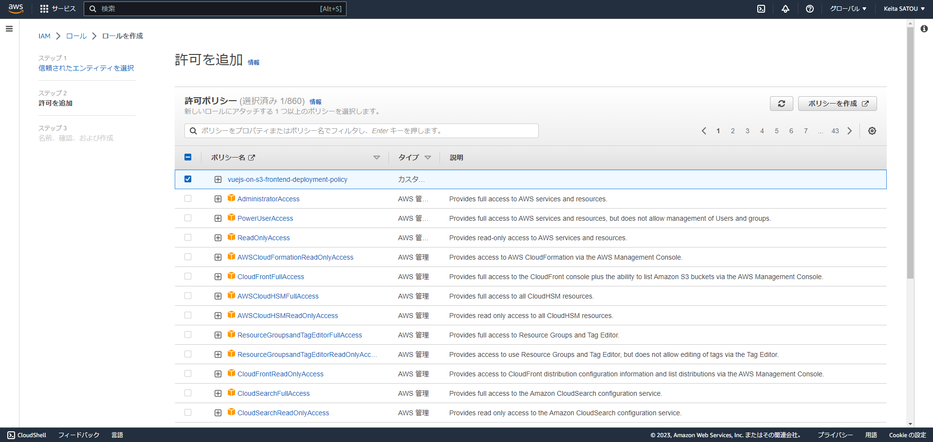The image size is (933, 442).
Task: Click the external link icon beside policy name header
Action: point(252,158)
